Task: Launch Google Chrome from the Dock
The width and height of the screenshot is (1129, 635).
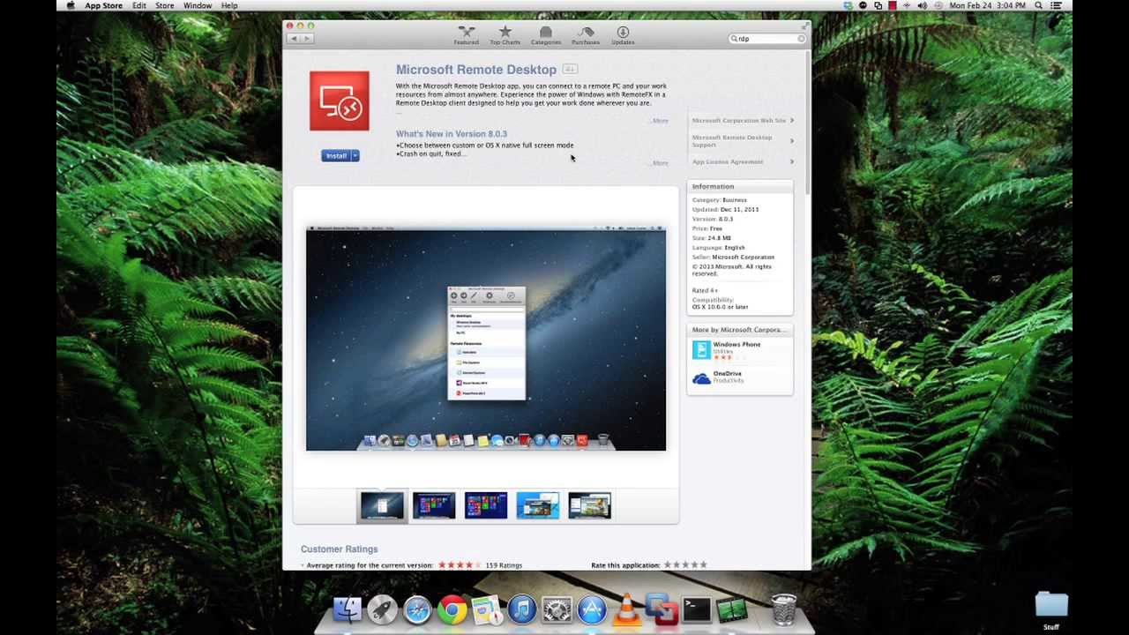Action: point(452,609)
